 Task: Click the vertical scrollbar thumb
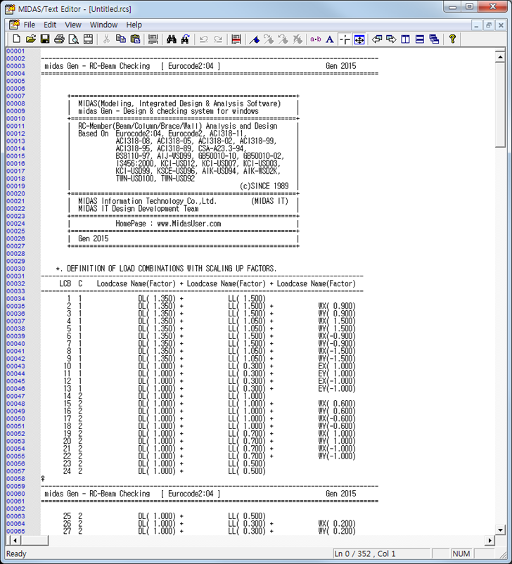tap(500, 105)
